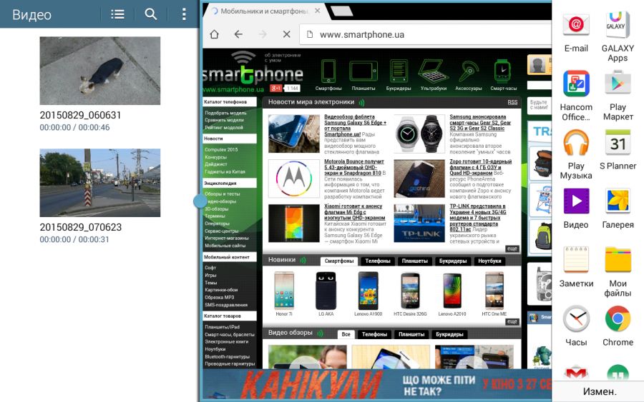Screen dimensions: 644x402
Task: Open Play Маркет store icon
Action: tap(618, 84)
